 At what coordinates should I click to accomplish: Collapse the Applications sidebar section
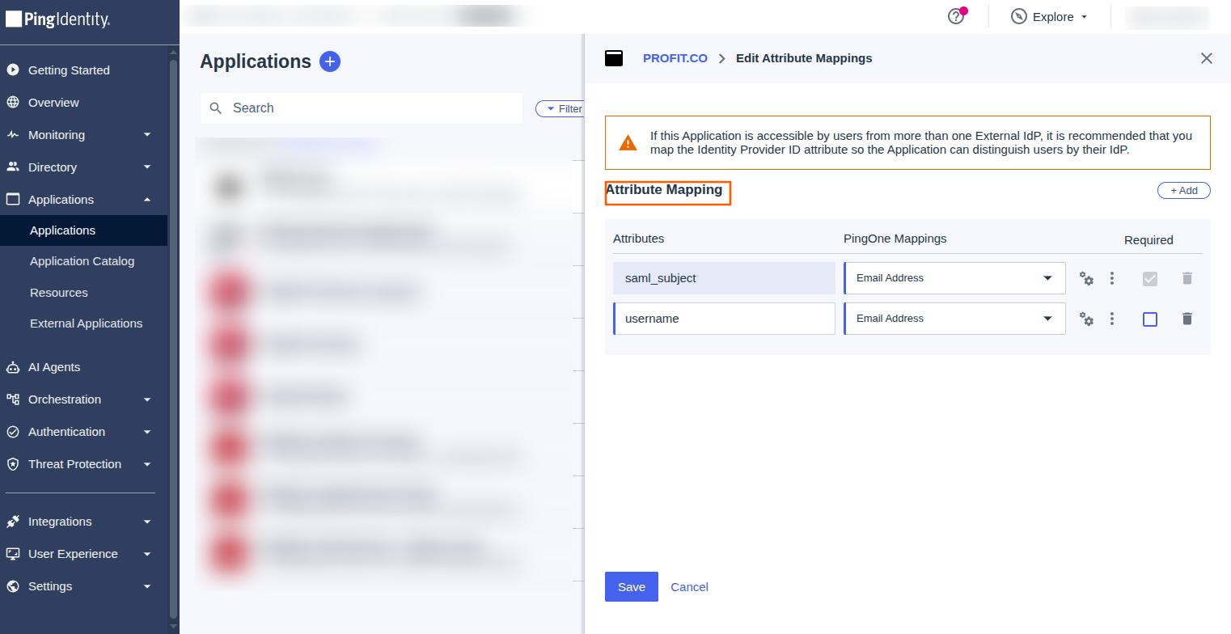tap(147, 200)
